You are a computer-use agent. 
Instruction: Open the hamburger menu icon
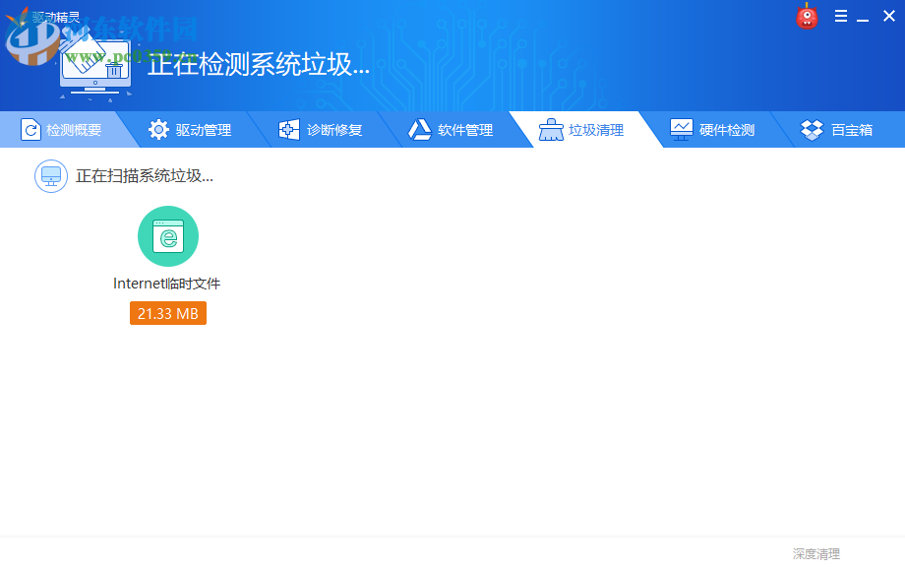pyautogui.click(x=841, y=16)
